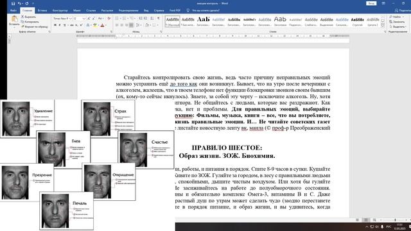This screenshot has height=231, width=411.
Task: Align text to the left
Action: (x=117, y=25)
